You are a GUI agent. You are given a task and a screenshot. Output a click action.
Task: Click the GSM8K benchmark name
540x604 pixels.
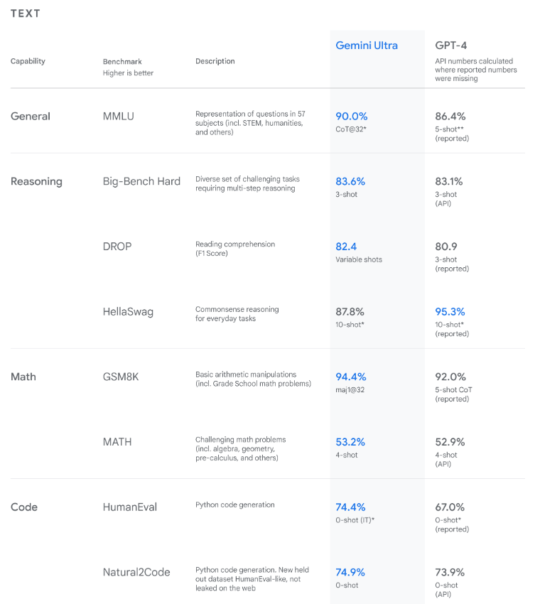[121, 377]
